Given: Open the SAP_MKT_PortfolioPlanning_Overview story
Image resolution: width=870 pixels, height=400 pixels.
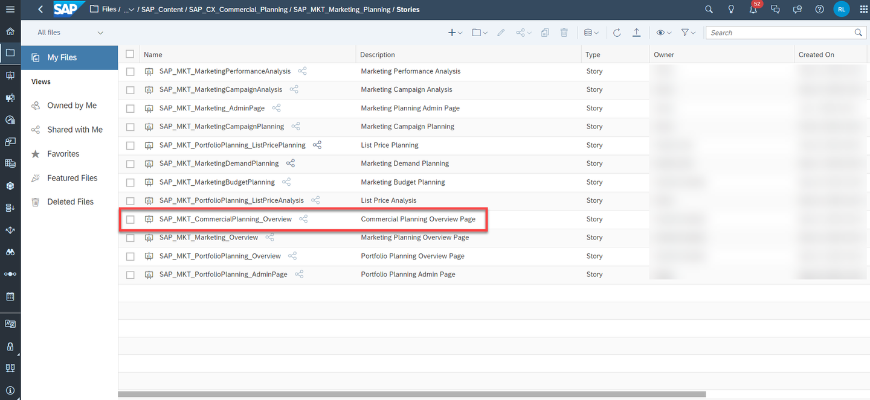Looking at the screenshot, I should point(220,256).
